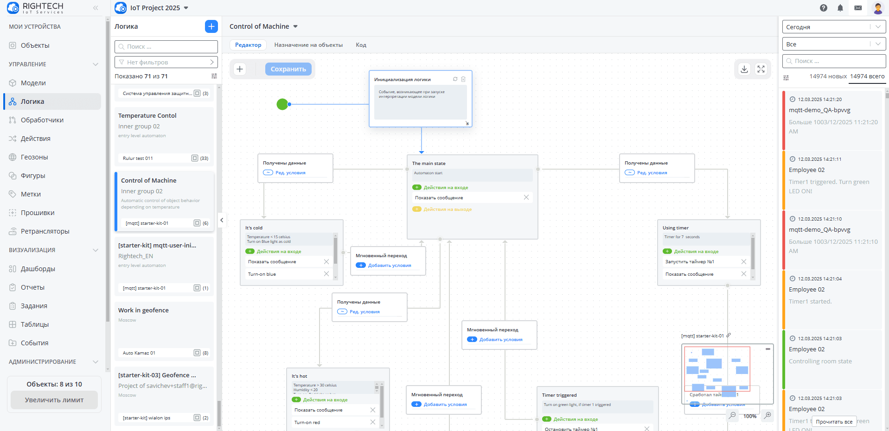Click the Увеличить лимит button
Screen dimensions: 889x431
pyautogui.click(x=54, y=400)
